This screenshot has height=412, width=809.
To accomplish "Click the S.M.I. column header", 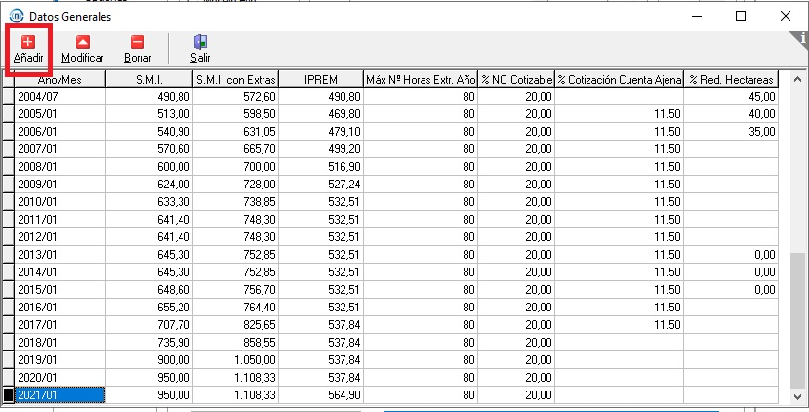I will [x=149, y=79].
